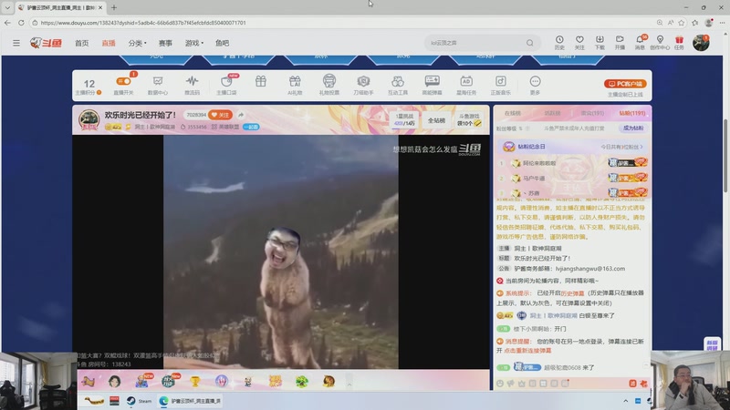Click the trophy icon below video

pyautogui.click(x=195, y=382)
